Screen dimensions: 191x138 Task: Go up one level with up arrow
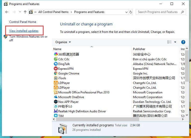[25, 12]
